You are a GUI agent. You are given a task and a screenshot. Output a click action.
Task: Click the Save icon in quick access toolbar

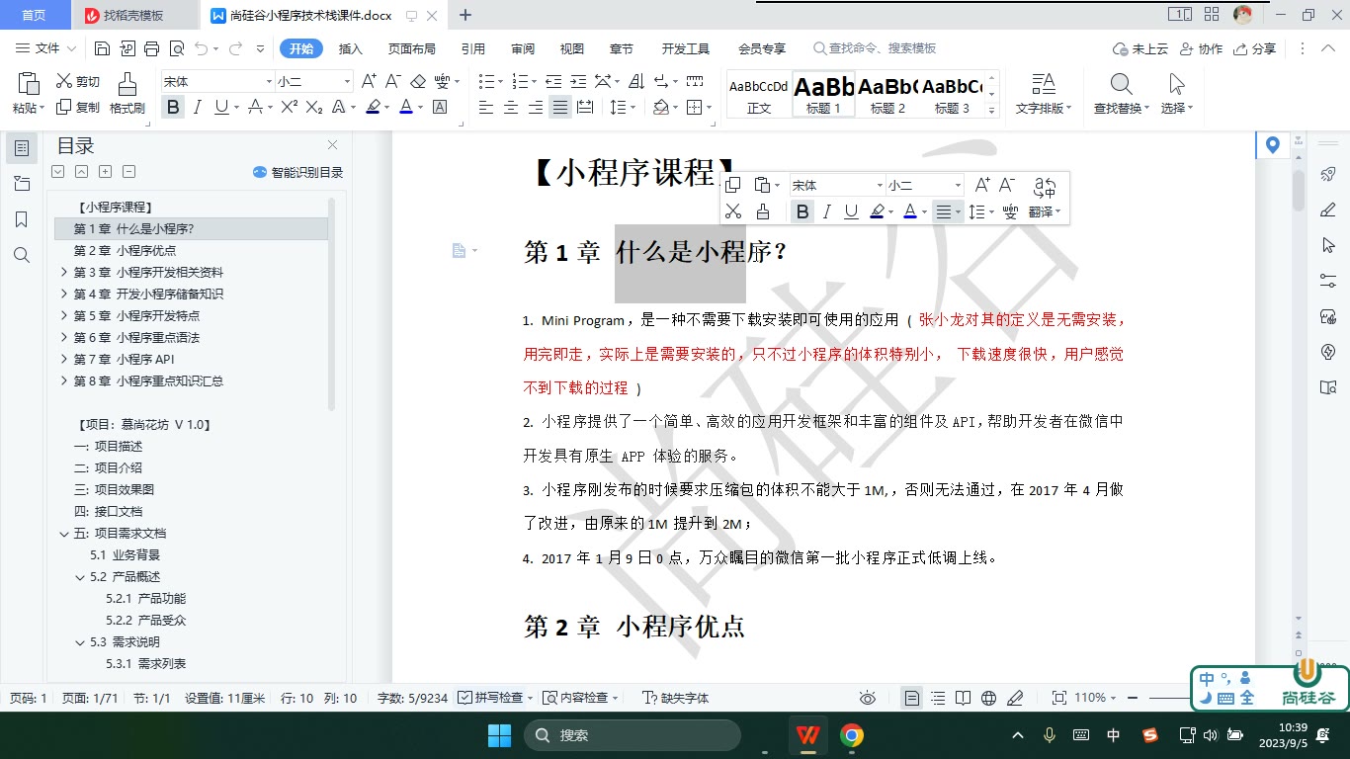102,48
